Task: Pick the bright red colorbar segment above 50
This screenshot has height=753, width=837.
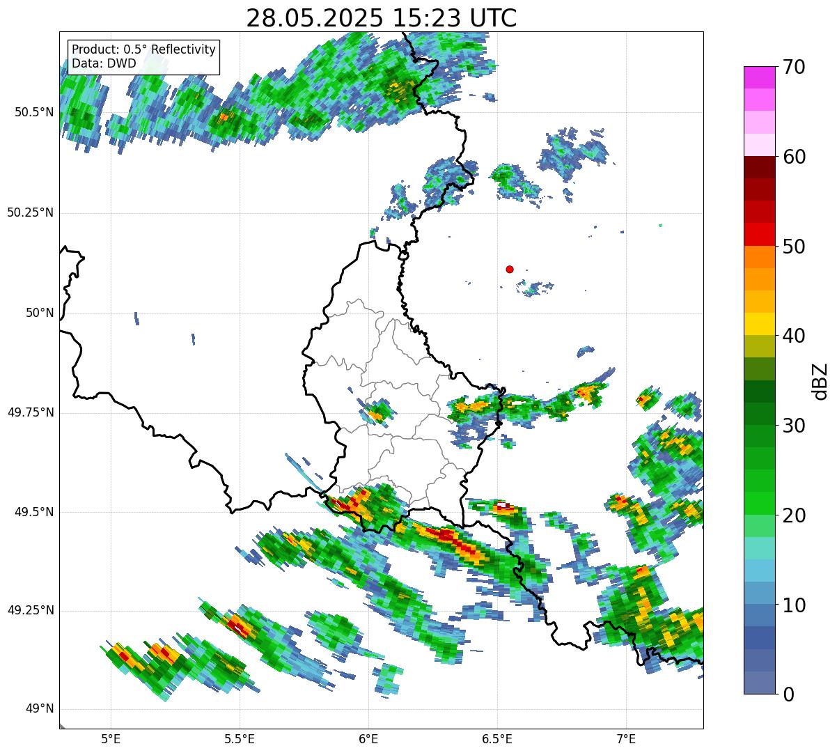Action: (x=759, y=235)
